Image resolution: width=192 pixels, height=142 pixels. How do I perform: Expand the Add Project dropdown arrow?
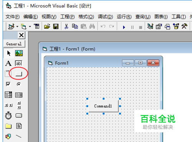pyautogui.click(x=17, y=26)
